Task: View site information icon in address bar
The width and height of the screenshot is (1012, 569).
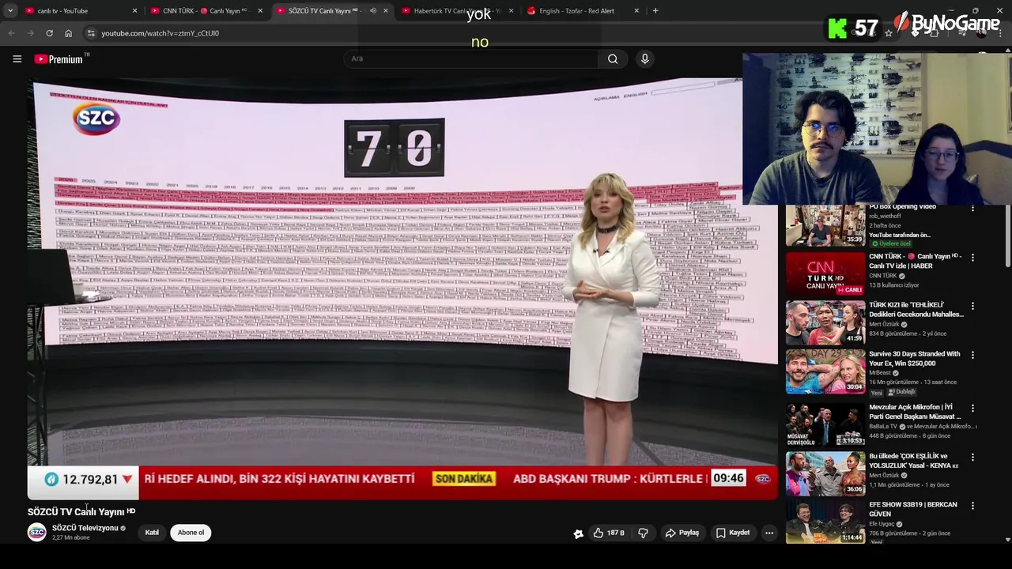Action: (91, 33)
